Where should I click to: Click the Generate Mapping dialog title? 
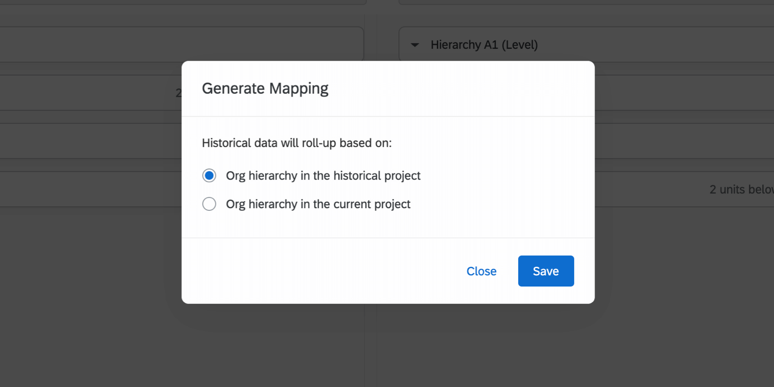click(x=265, y=88)
